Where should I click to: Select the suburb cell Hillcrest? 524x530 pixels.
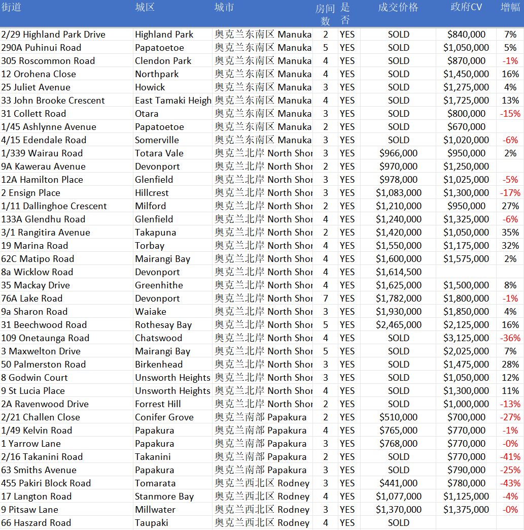coord(152,193)
